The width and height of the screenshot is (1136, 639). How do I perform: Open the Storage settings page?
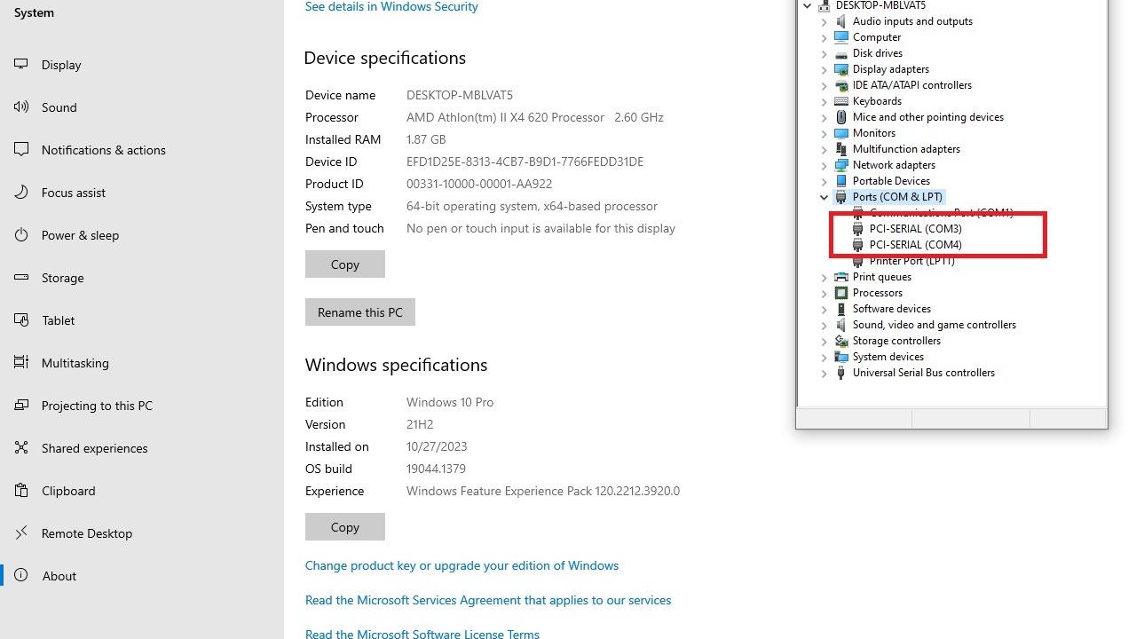pos(62,278)
